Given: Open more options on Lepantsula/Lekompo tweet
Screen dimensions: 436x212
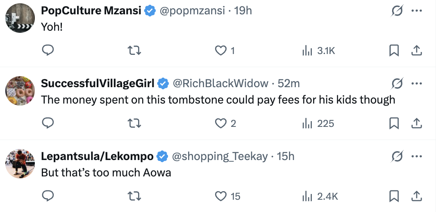Looking at the screenshot, I should point(416,156).
